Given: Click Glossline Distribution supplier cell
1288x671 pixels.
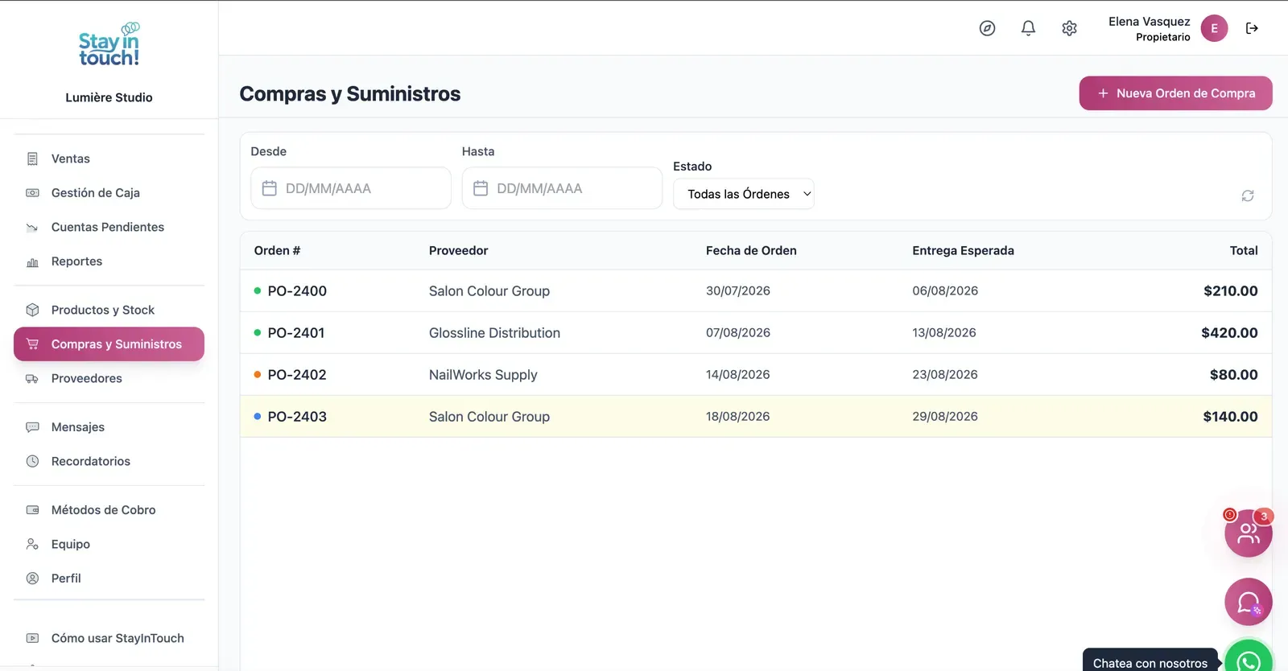Looking at the screenshot, I should pos(494,333).
